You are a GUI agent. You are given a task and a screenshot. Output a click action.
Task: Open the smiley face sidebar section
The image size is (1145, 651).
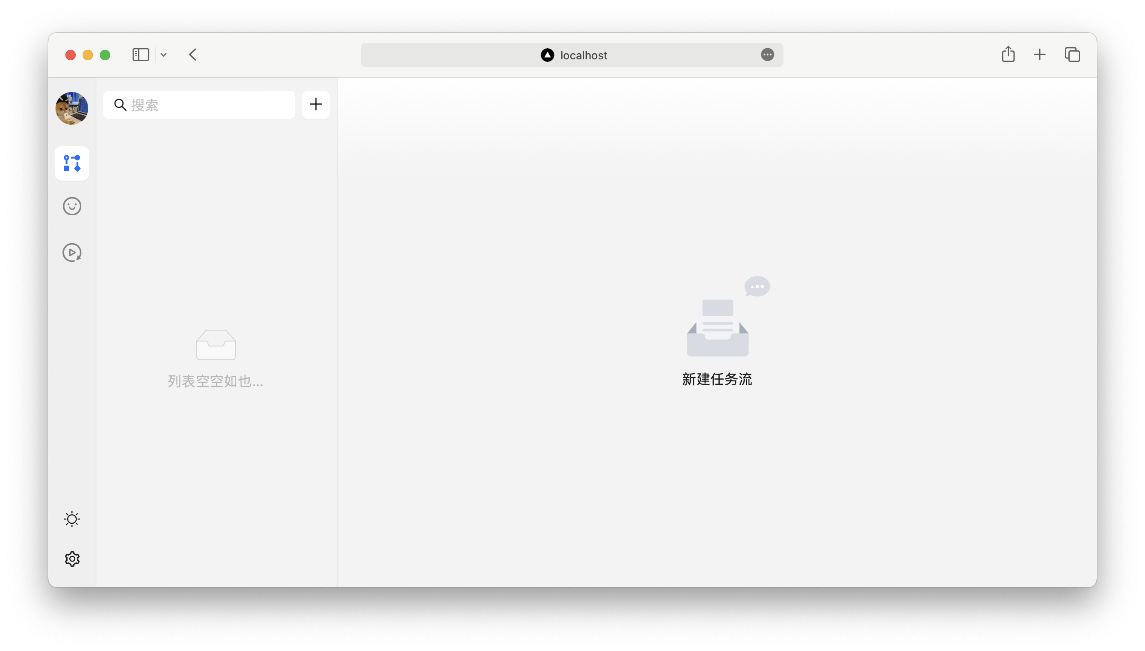coord(71,206)
